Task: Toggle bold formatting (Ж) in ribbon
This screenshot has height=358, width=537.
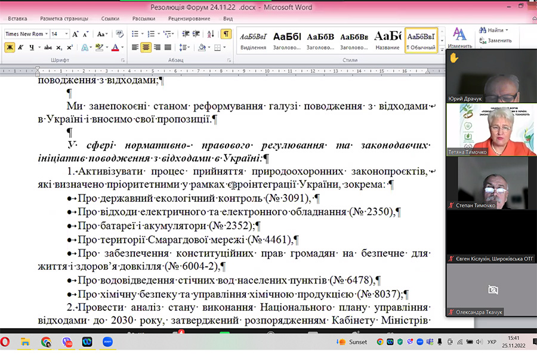Action: (x=10, y=47)
